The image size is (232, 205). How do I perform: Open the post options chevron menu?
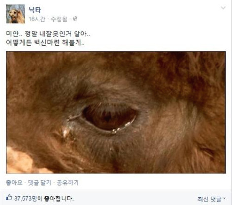click(223, 8)
